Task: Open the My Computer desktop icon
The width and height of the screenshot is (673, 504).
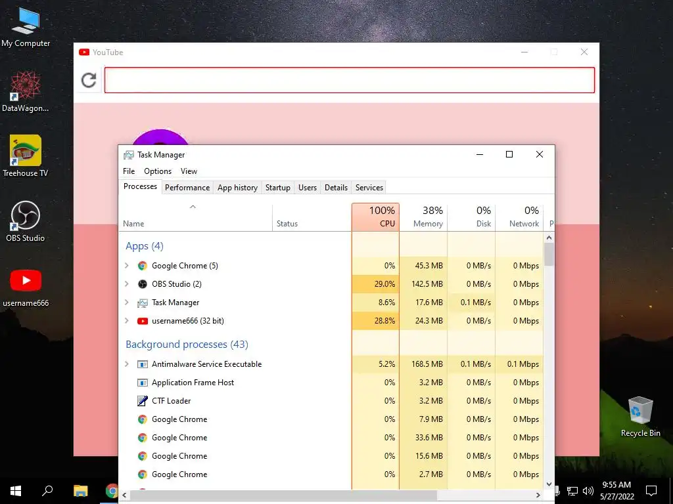Action: [26, 27]
